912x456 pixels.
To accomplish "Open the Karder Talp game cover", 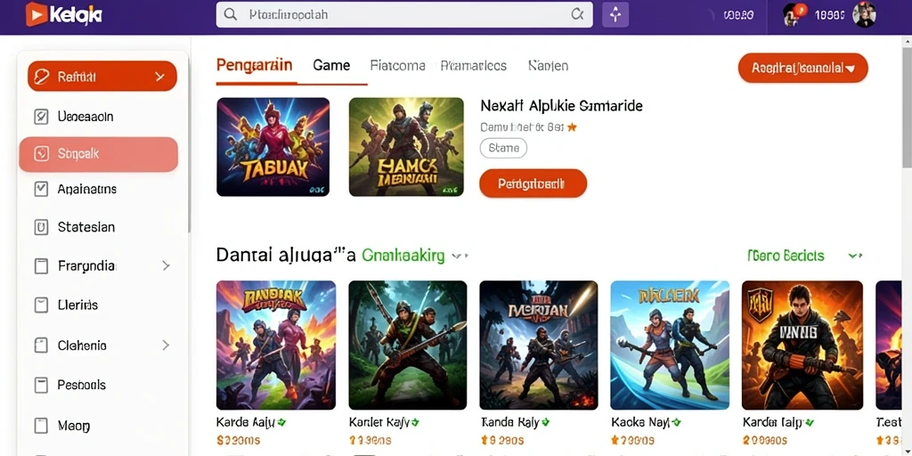I will point(802,346).
